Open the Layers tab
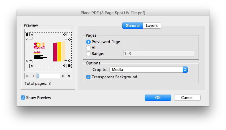Image resolution: width=226 pixels, height=130 pixels. pos(152,25)
